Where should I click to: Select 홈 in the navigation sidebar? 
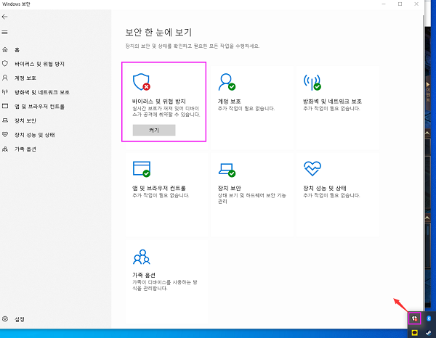(17, 50)
